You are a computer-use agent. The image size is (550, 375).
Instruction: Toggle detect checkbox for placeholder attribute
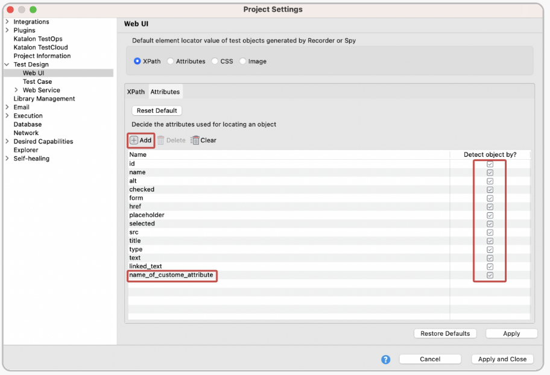(x=490, y=215)
